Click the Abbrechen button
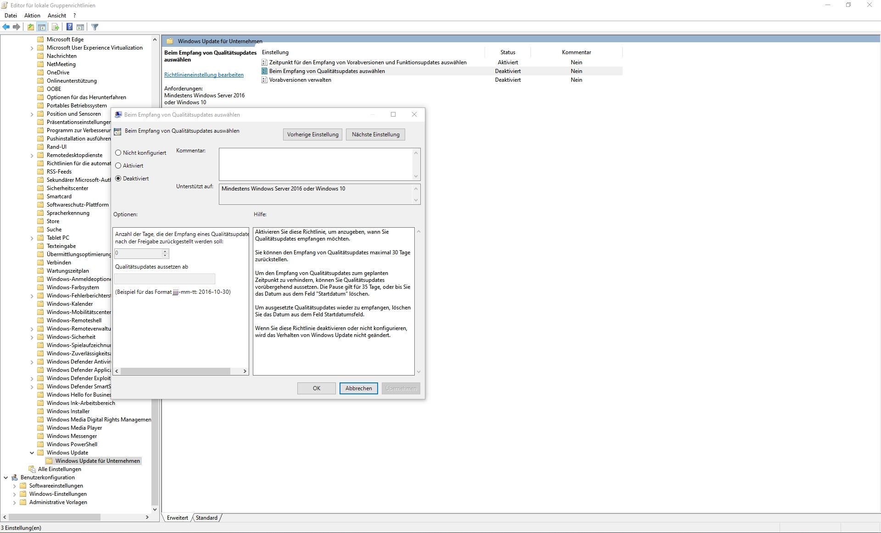The height and width of the screenshot is (533, 881). point(359,388)
